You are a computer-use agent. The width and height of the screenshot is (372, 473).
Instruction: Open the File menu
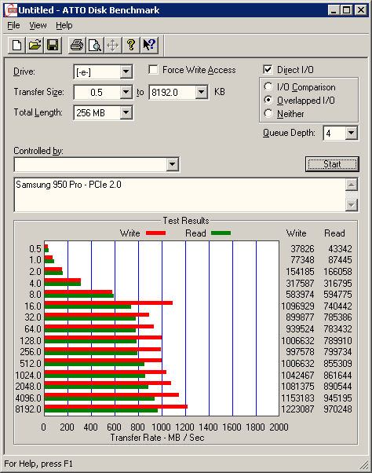pyautogui.click(x=13, y=25)
